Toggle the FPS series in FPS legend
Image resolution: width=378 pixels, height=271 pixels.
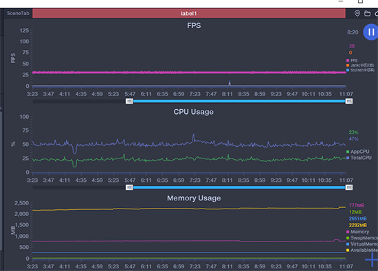pyautogui.click(x=352, y=60)
